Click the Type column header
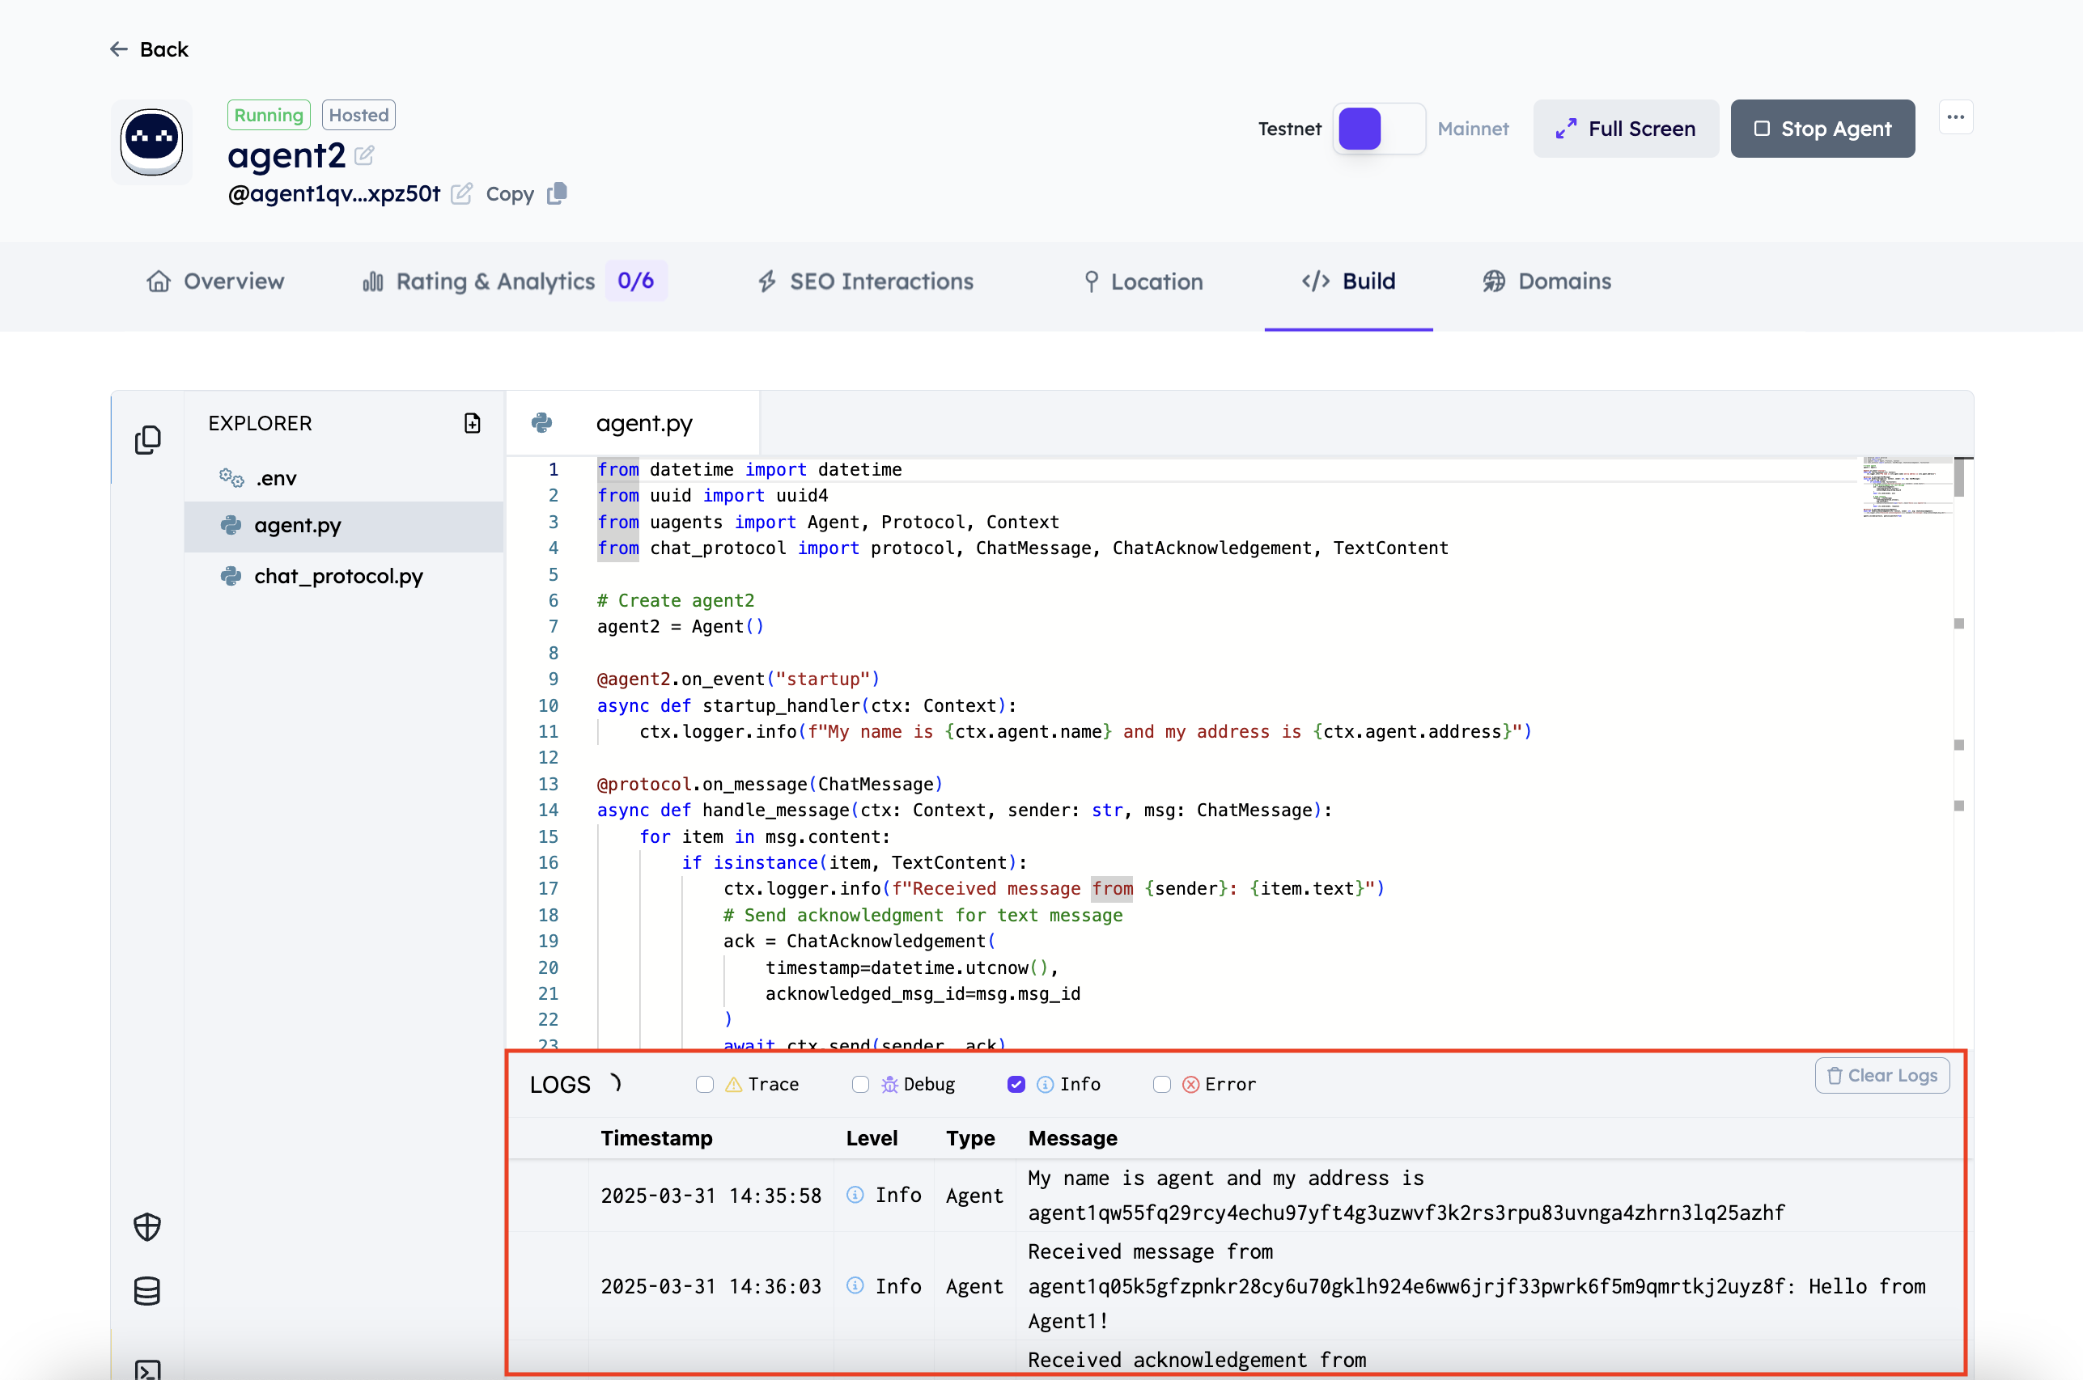 pyautogui.click(x=970, y=1138)
